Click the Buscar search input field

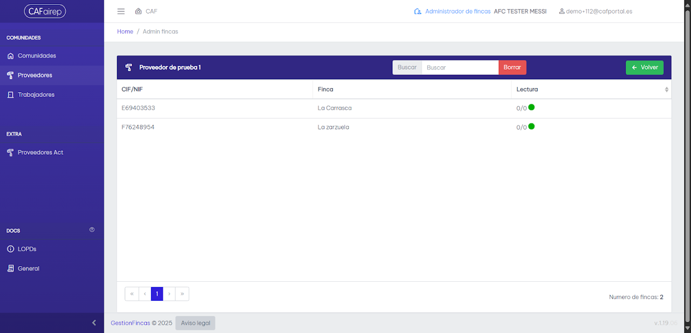[x=460, y=67]
